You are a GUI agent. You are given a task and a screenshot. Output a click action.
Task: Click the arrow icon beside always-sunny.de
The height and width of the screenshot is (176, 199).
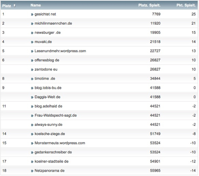coord(32,125)
